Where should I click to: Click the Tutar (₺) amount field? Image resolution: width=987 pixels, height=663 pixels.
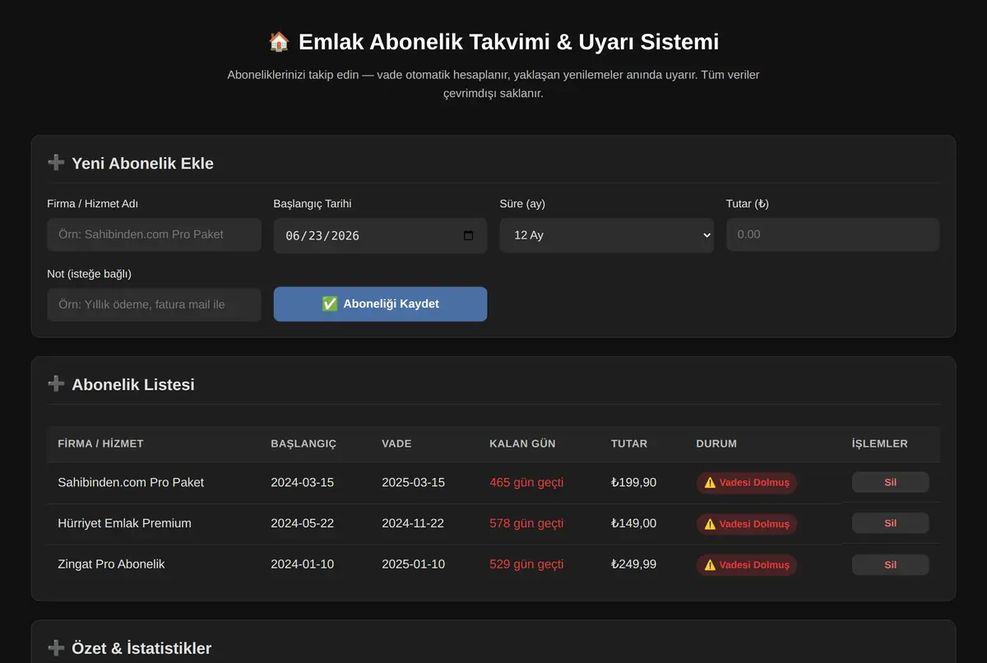[x=832, y=234]
